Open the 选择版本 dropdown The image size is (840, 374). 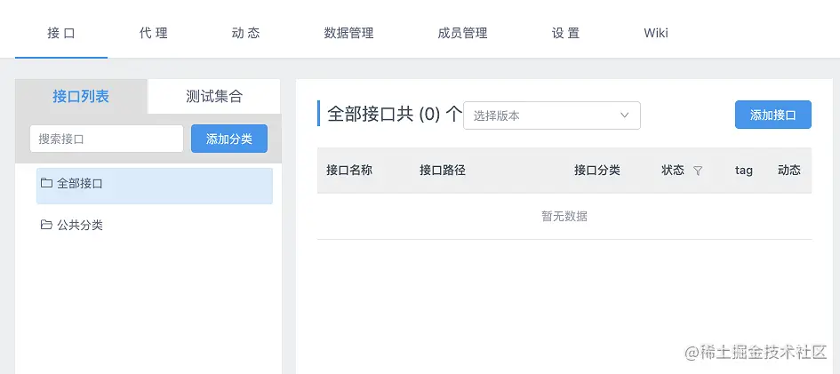coord(552,115)
